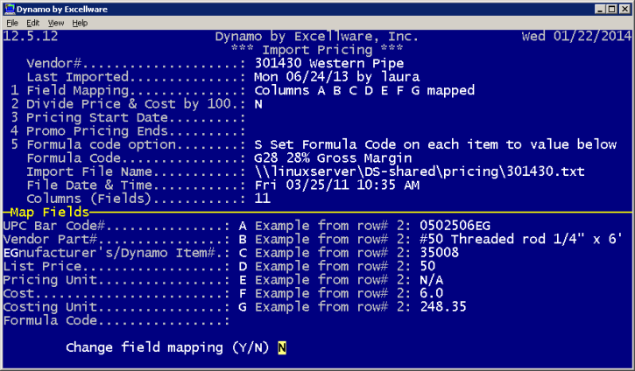Click the Formula Code label in Map Fields
Image resolution: width=635 pixels, height=371 pixels.
pyautogui.click(x=50, y=320)
